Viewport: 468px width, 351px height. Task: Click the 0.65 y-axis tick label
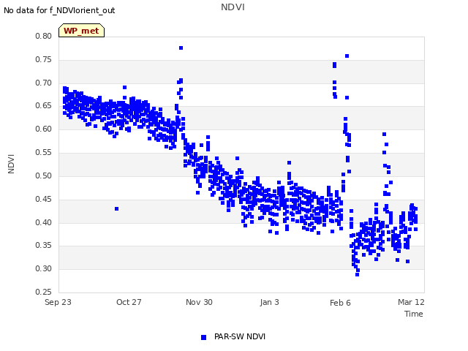[44, 105]
